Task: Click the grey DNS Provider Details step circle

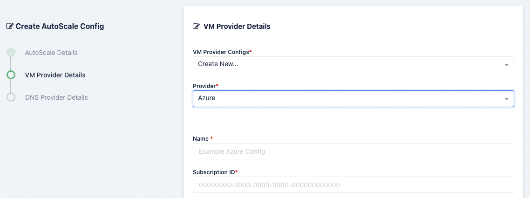Action: (x=11, y=97)
